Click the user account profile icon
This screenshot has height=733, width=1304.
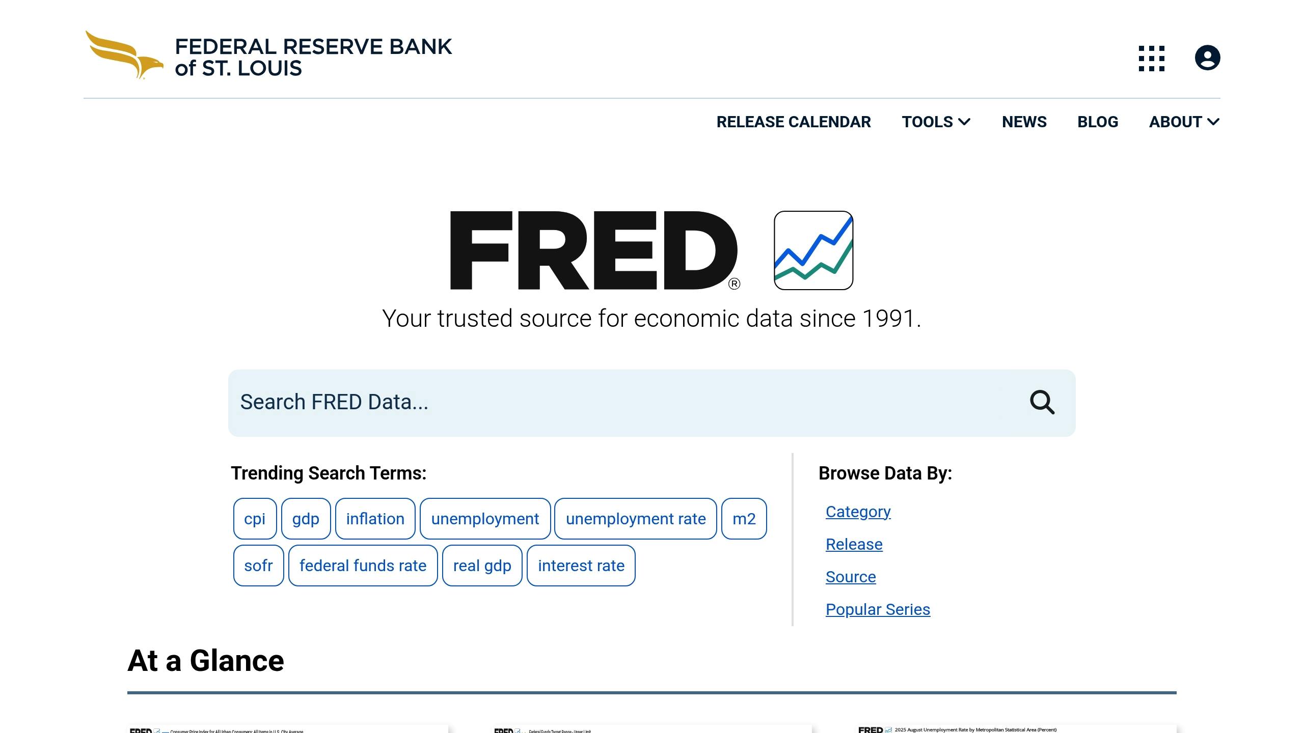1207,57
